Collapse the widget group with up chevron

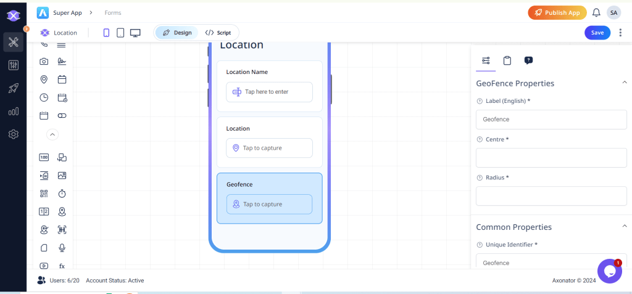coord(52,134)
